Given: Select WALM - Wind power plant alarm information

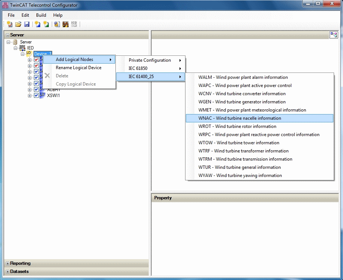Looking at the screenshot, I should click(x=260, y=77).
